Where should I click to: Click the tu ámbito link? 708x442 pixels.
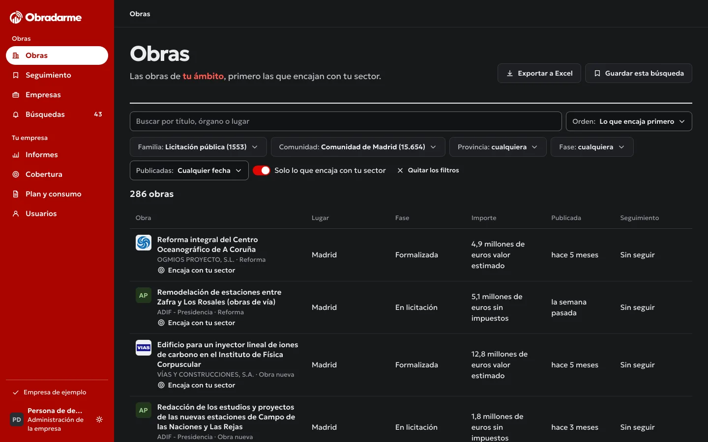pyautogui.click(x=203, y=76)
